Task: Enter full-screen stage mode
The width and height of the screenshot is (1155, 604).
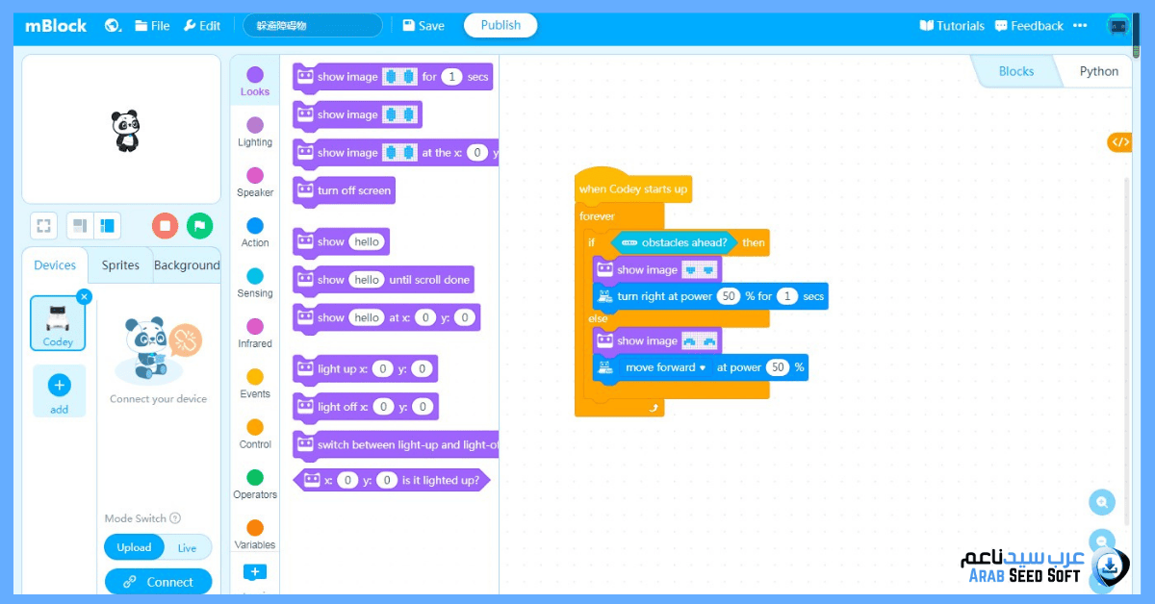Action: pos(43,226)
